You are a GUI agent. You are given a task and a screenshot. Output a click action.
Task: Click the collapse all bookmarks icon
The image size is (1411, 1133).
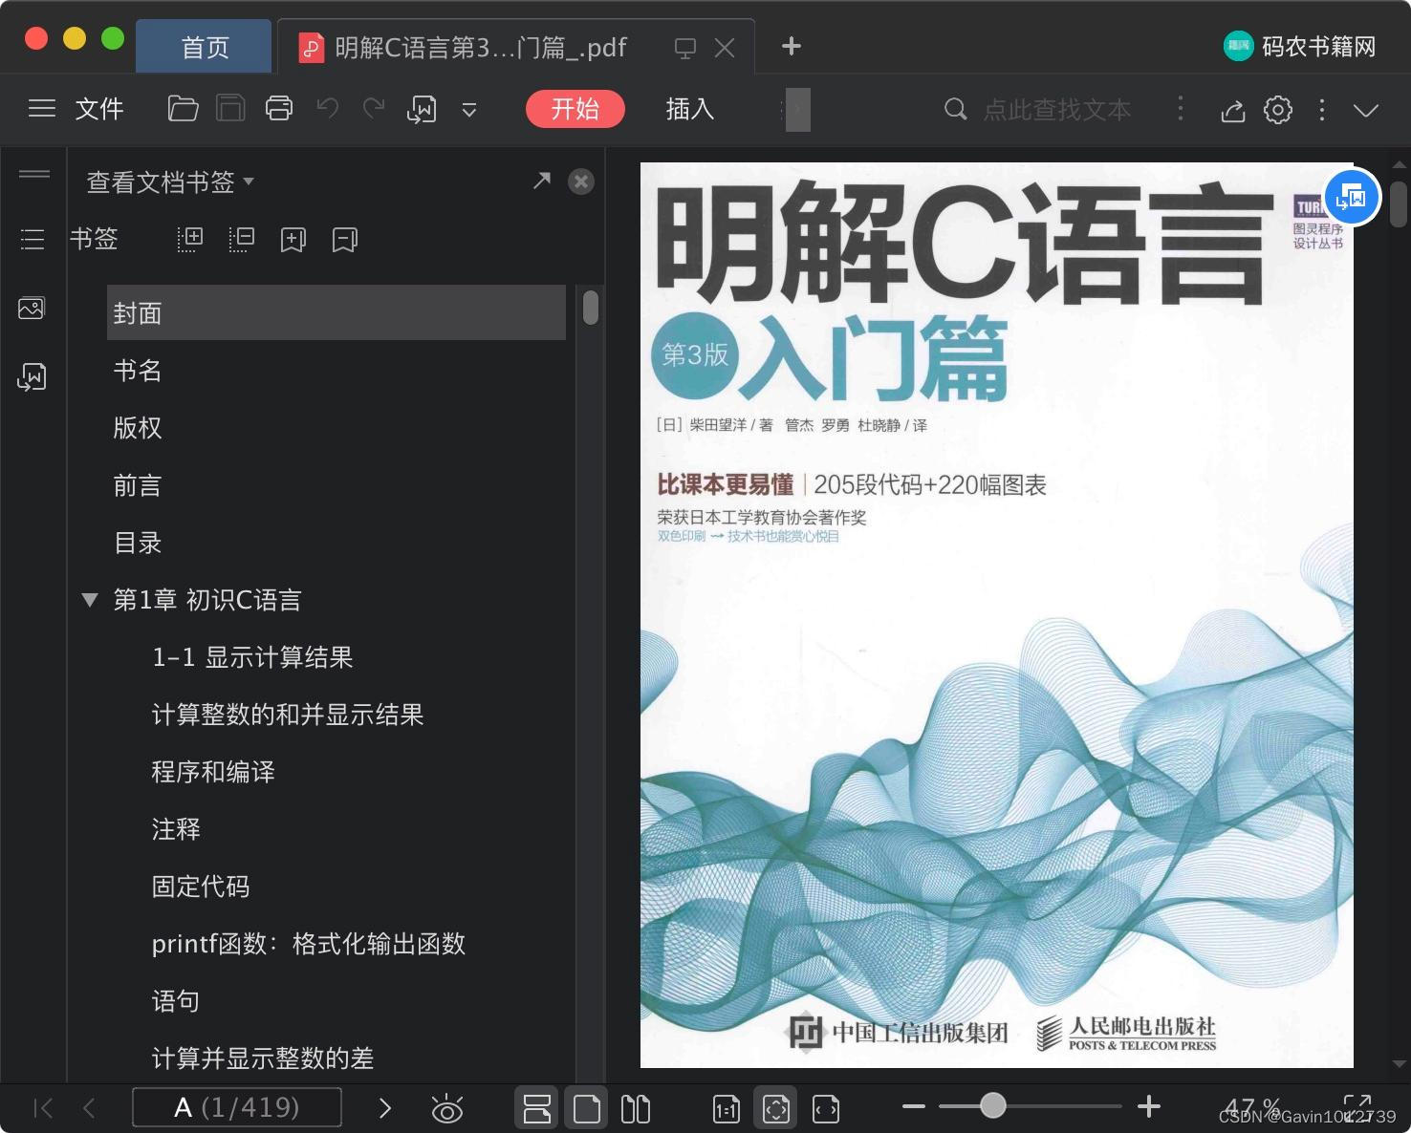tap(242, 239)
